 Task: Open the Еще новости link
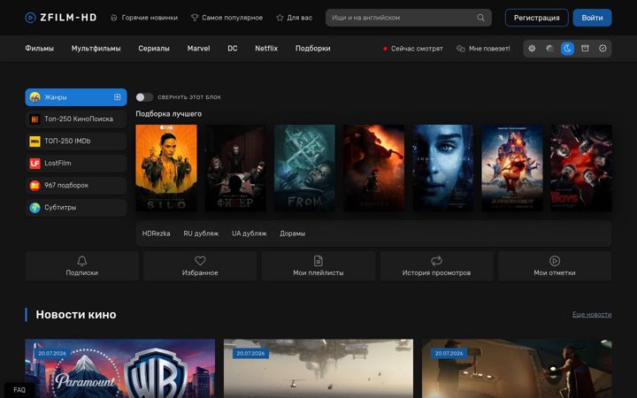(x=592, y=314)
